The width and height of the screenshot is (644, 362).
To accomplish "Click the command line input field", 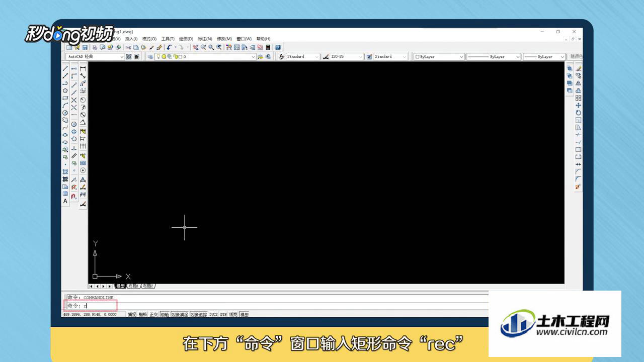I will (x=277, y=305).
